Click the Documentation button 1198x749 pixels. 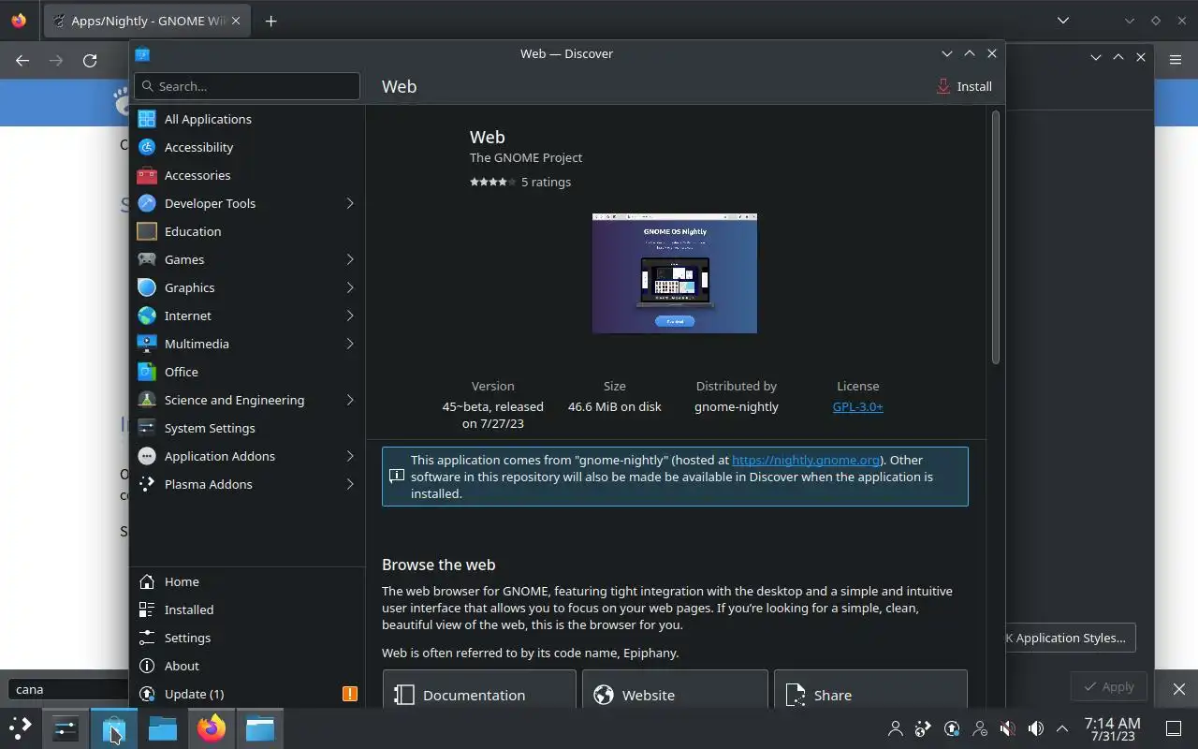(x=479, y=691)
